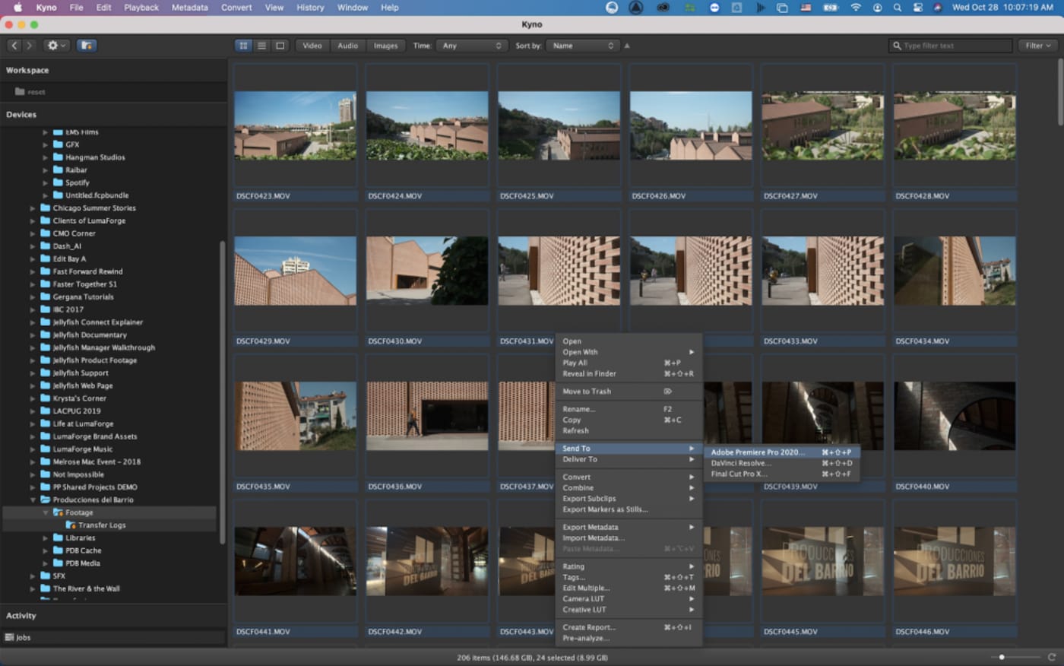Screen dimensions: 1064x666
Task: Switch to grid thumbnail view
Action: (243, 46)
